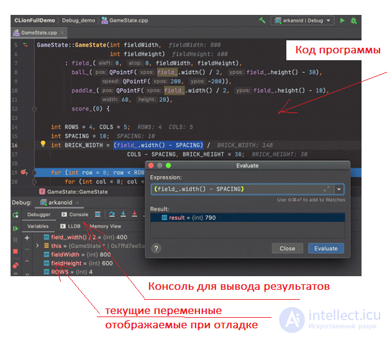387x337 pixels.
Task: Open the Memory View tab
Action: pos(105,227)
